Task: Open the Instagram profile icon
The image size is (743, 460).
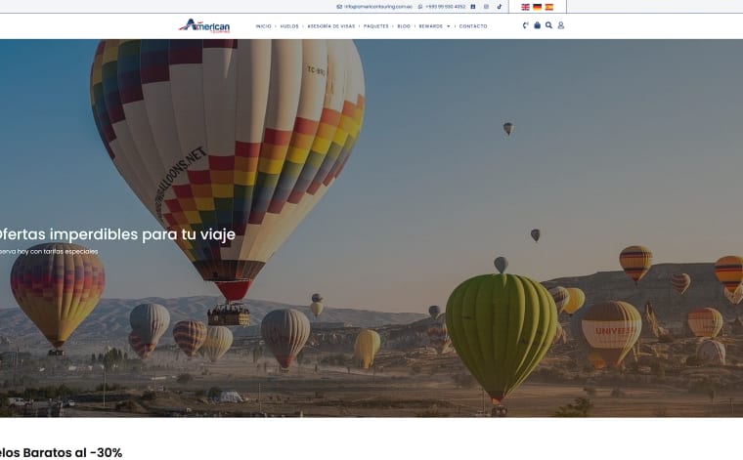Action: 486,7
